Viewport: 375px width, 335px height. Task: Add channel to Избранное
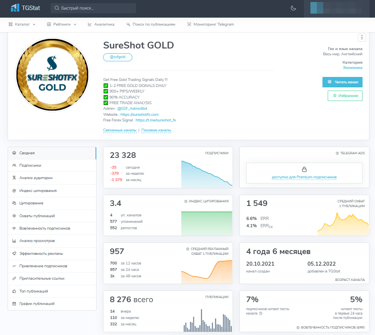tap(345, 96)
